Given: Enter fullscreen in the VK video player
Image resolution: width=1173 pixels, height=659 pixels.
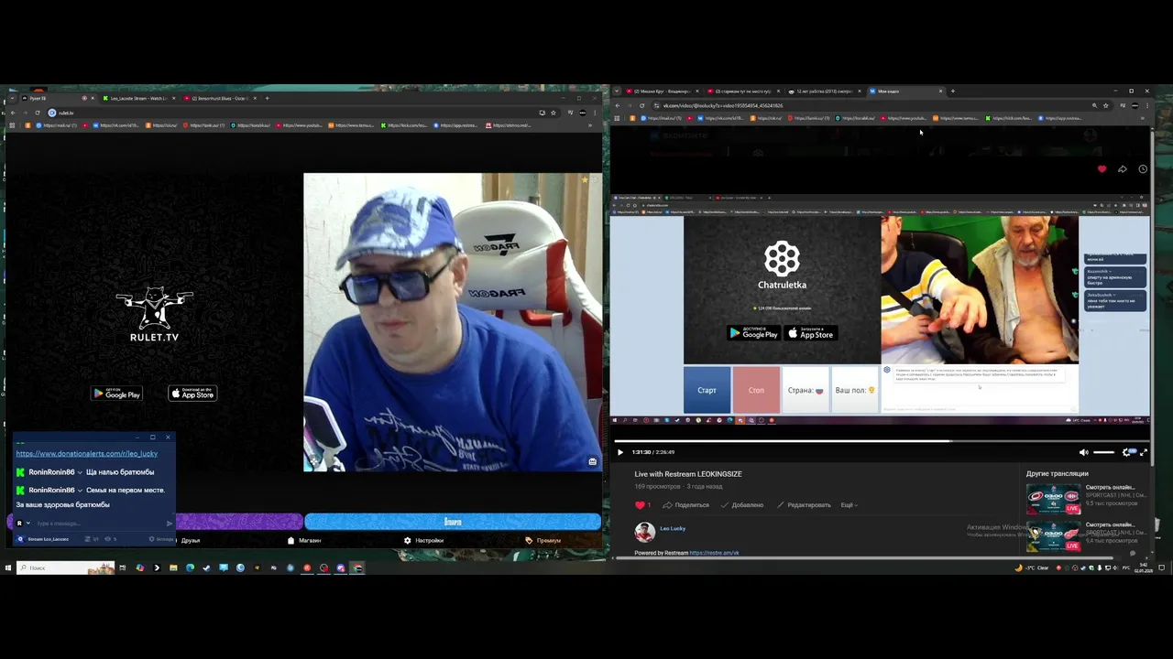Looking at the screenshot, I should (1143, 452).
